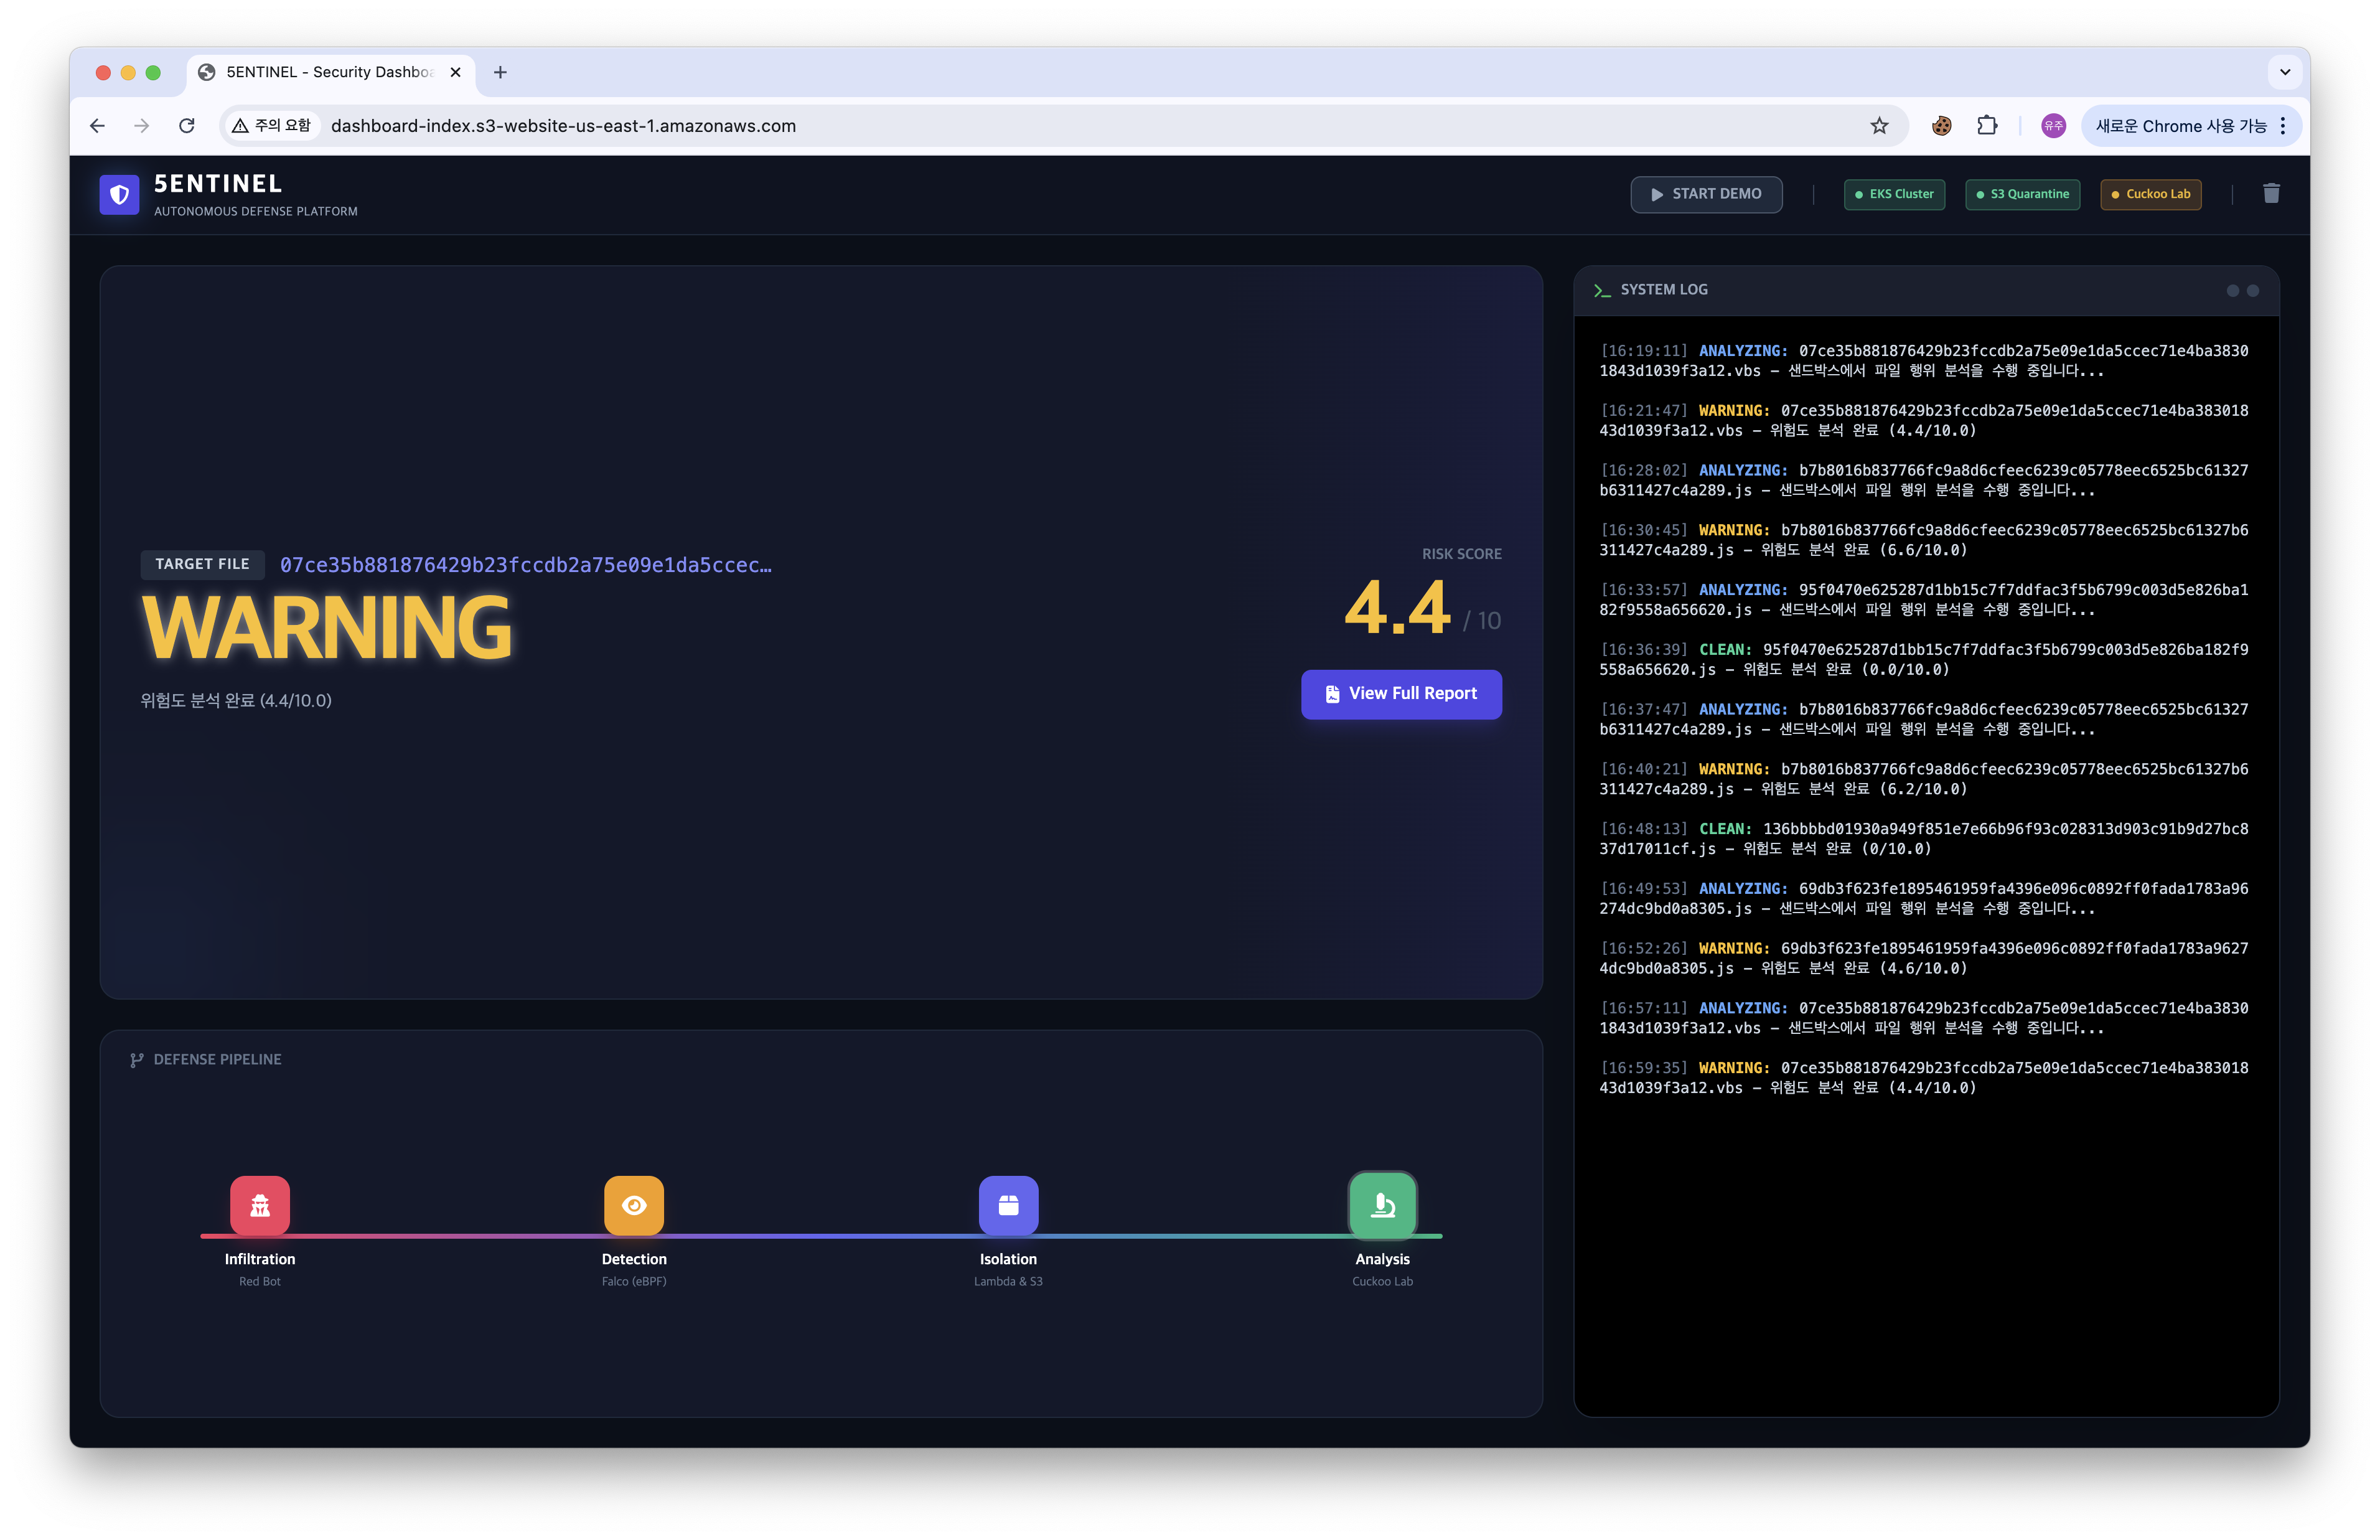Screen dimensions: 2380x1540
Task: Toggle the Cuckoo Lab status badge
Action: (x=2150, y=194)
